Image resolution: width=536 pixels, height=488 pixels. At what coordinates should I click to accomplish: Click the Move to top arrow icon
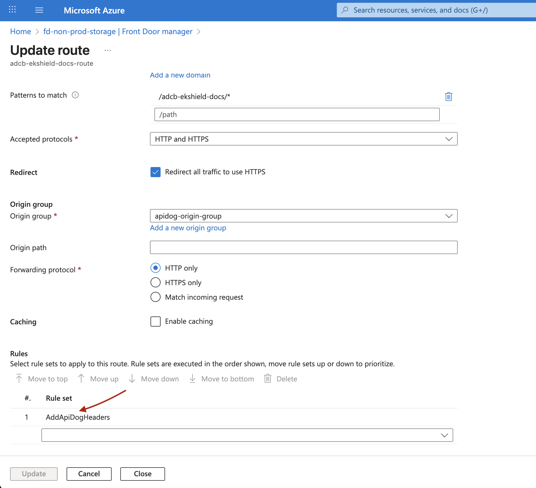pyautogui.click(x=19, y=379)
